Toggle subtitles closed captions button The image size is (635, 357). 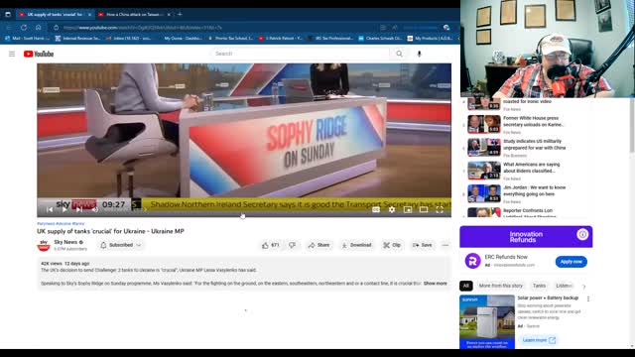376,209
